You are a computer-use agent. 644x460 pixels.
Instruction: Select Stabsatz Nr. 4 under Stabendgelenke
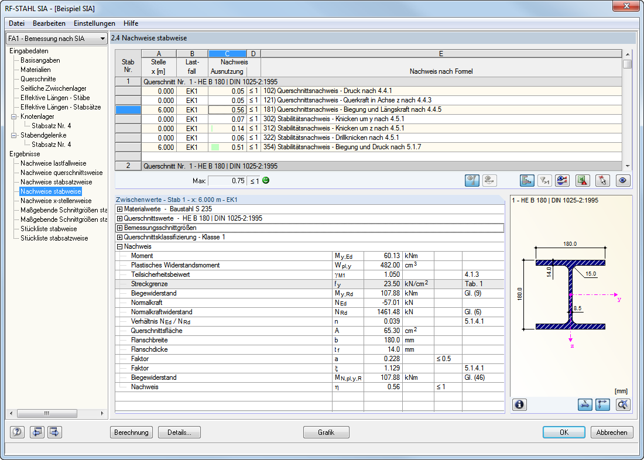(x=52, y=145)
